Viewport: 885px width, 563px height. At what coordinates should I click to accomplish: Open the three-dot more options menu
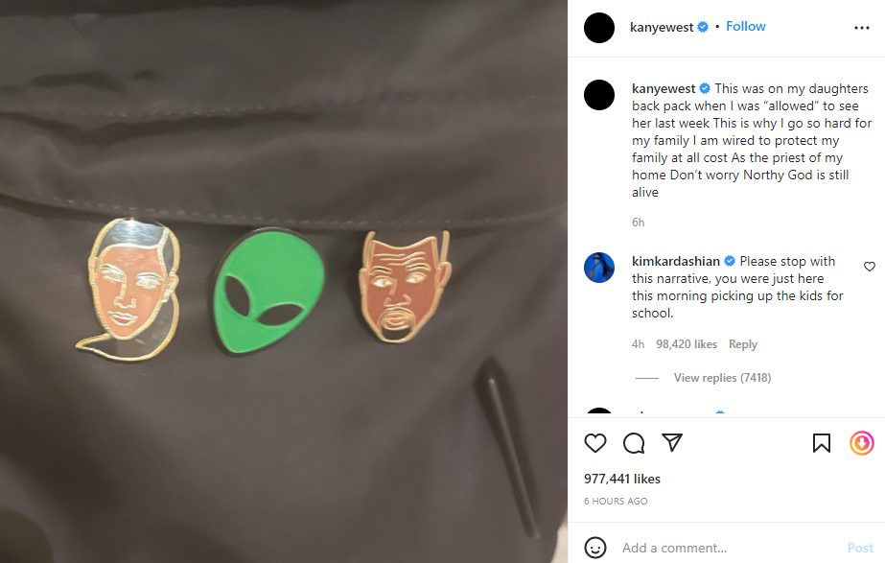[862, 28]
